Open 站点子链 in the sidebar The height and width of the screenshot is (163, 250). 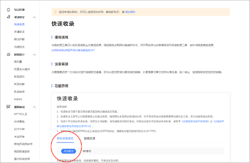tap(19, 129)
